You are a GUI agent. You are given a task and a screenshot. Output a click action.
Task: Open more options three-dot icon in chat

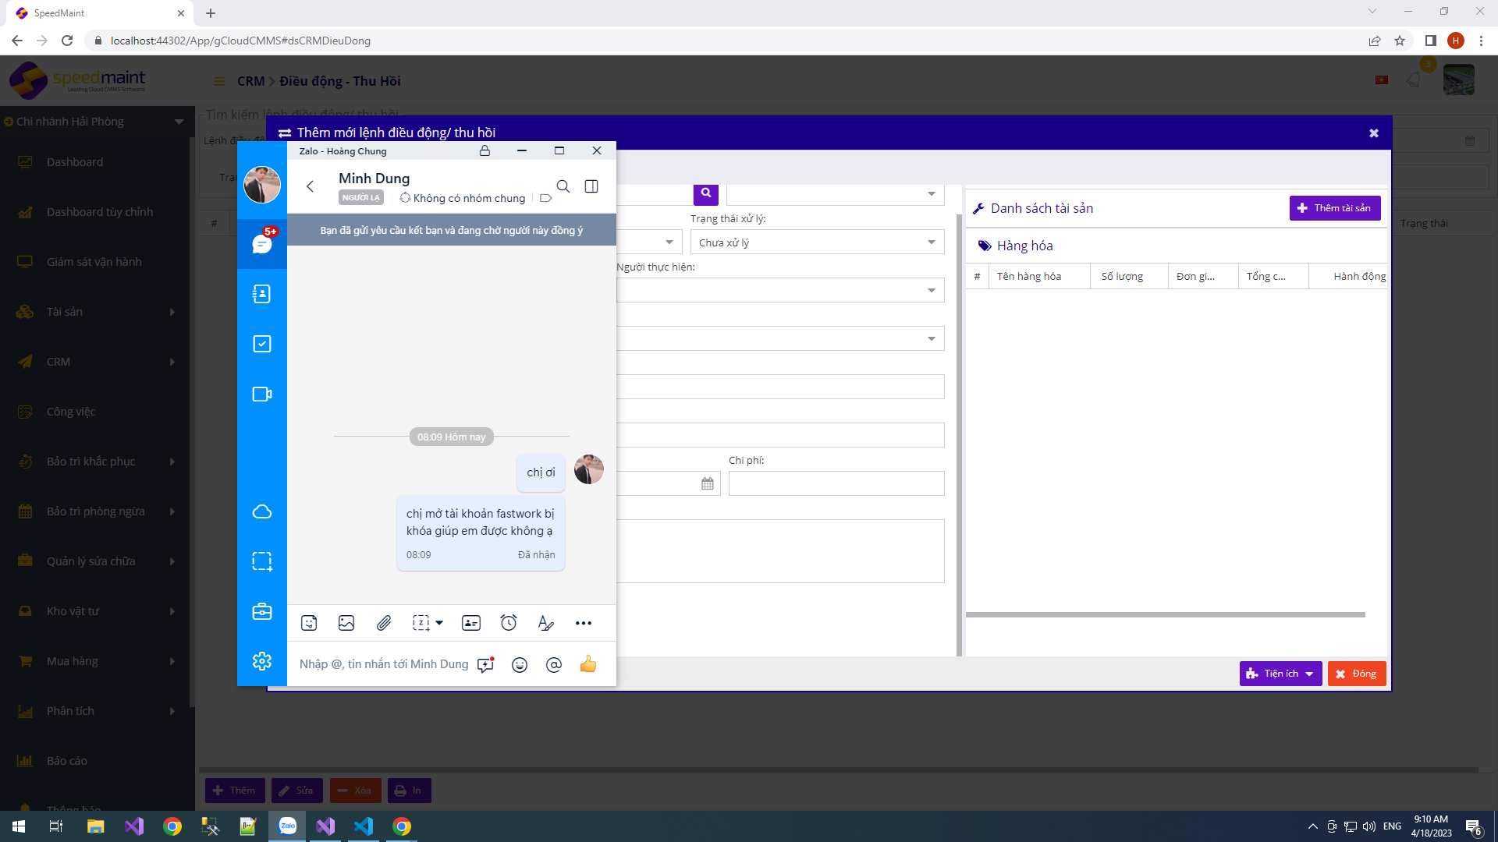tap(584, 623)
